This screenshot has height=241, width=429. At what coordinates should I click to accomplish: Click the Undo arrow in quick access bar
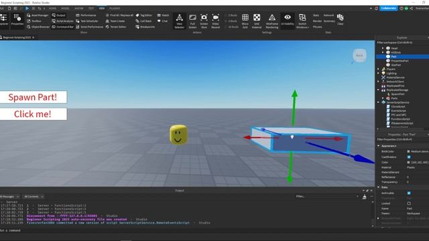pos(40,9)
